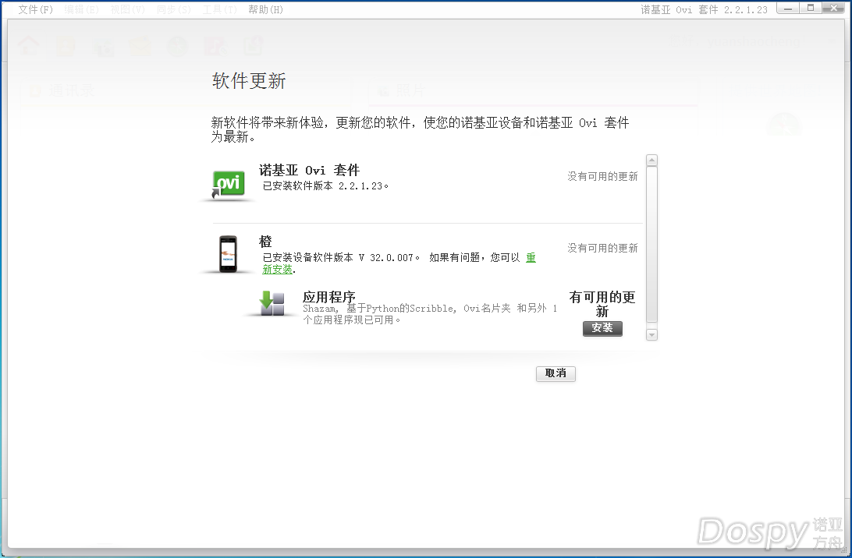Select the Shazam applications description text
The width and height of the screenshot is (852, 558).
430,314
